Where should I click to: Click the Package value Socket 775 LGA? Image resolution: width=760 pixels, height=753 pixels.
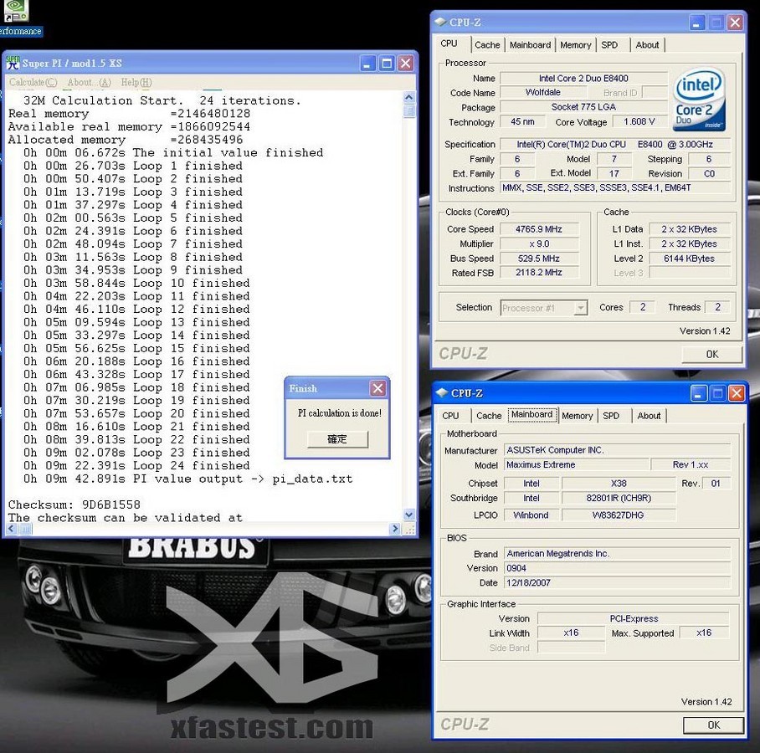tap(583, 106)
